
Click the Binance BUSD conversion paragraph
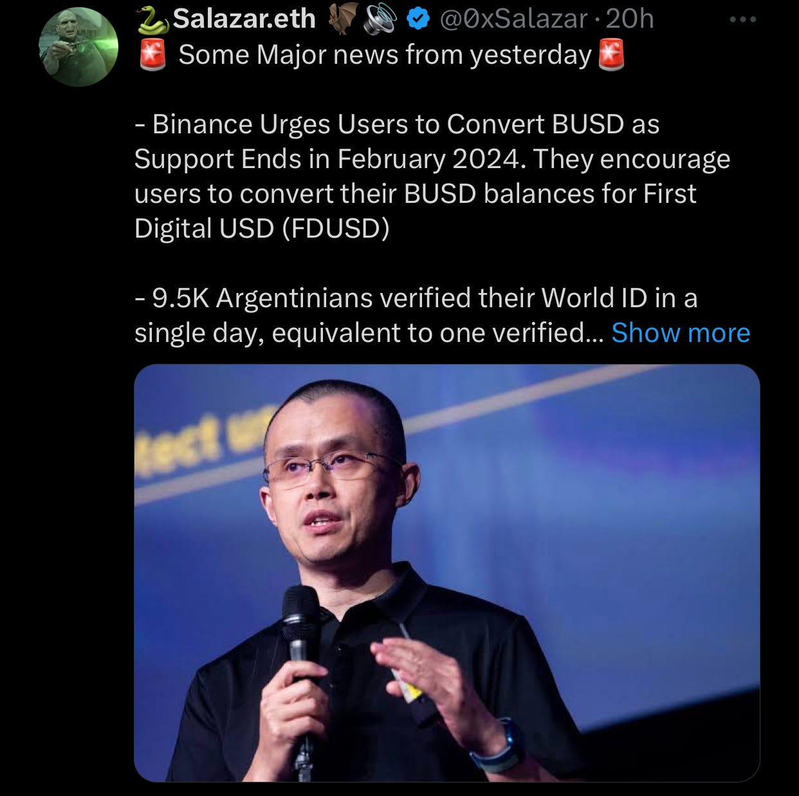432,176
